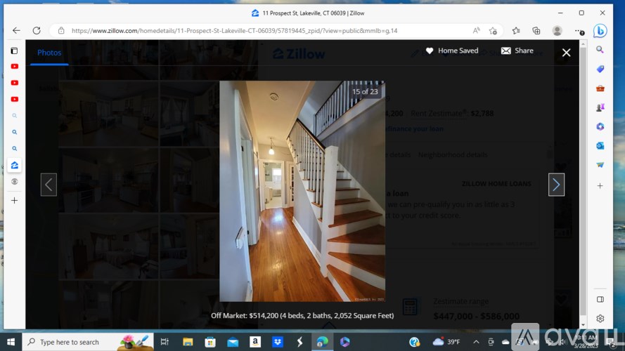Open the browser profile menu
625x351 pixels.
pyautogui.click(x=558, y=31)
